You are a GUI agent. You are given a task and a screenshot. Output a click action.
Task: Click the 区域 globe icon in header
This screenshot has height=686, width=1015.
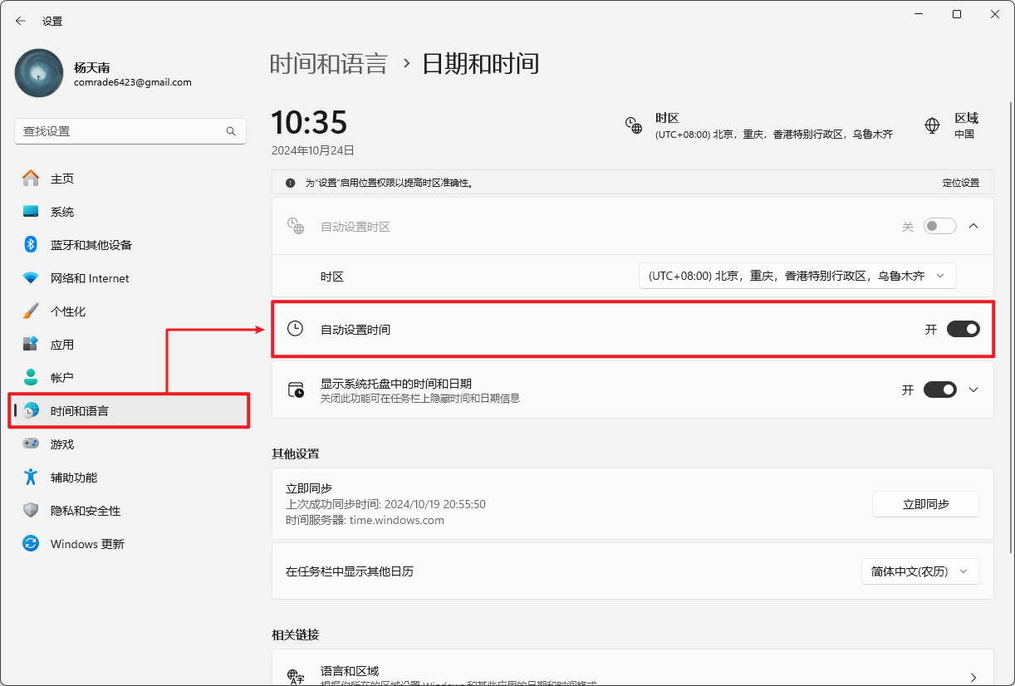[x=932, y=125]
